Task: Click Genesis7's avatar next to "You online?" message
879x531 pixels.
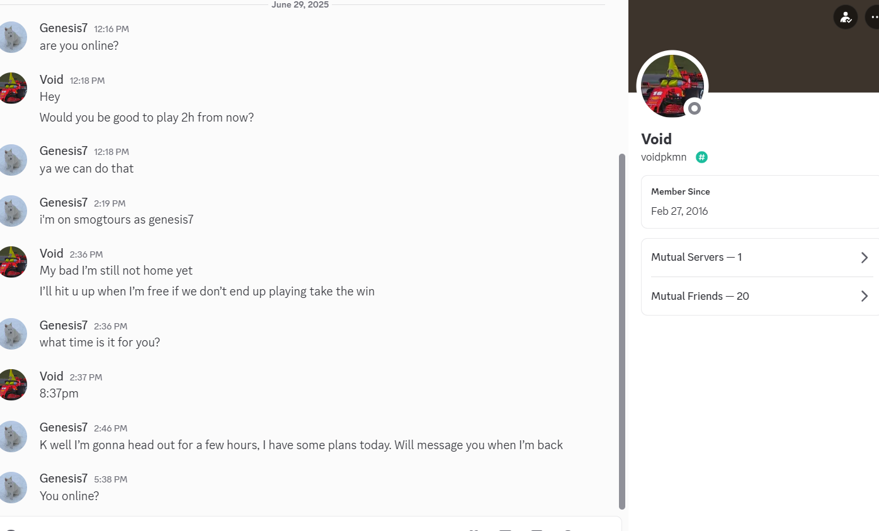Action: (11, 487)
